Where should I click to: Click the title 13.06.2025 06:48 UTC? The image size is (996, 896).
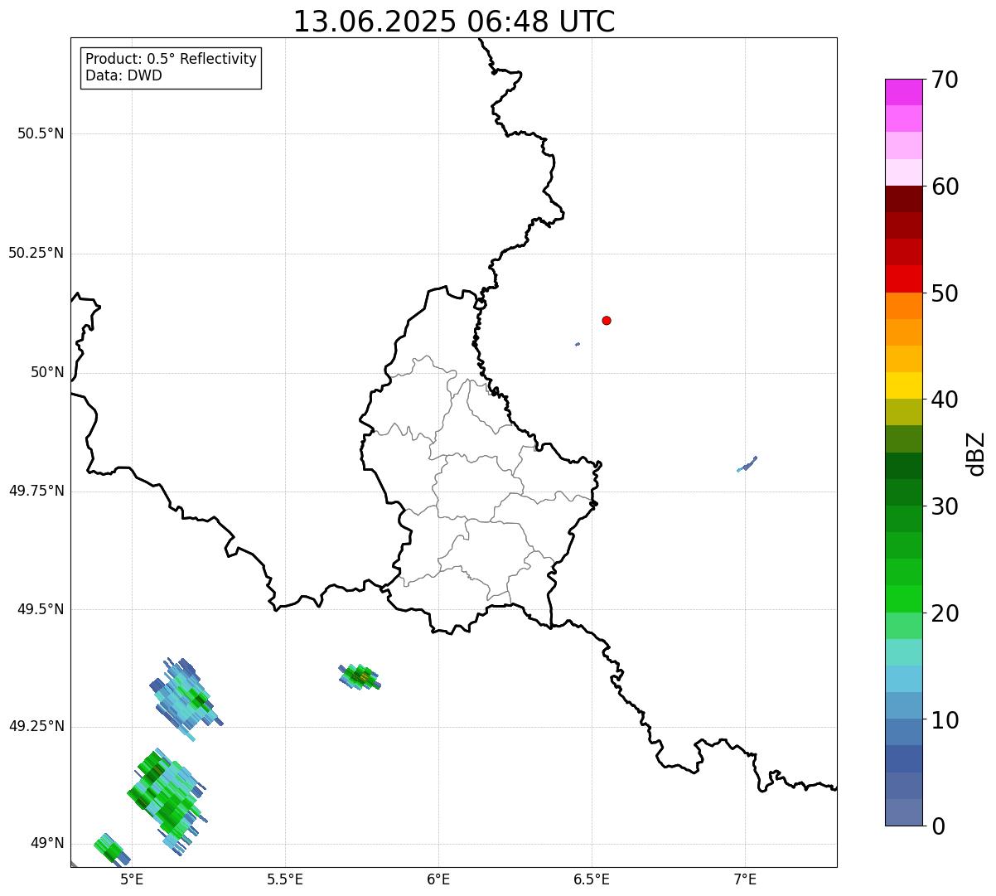454,22
